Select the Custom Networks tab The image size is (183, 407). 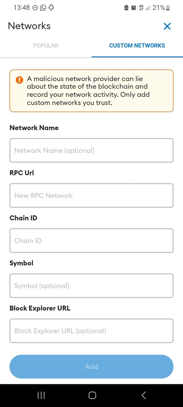pos(137,45)
